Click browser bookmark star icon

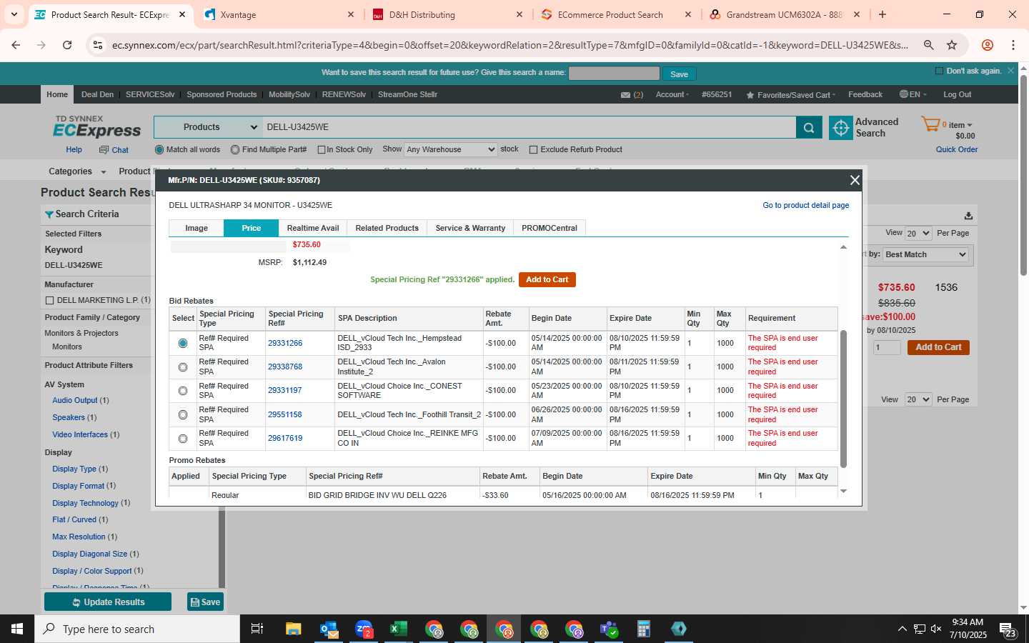pyautogui.click(x=952, y=45)
